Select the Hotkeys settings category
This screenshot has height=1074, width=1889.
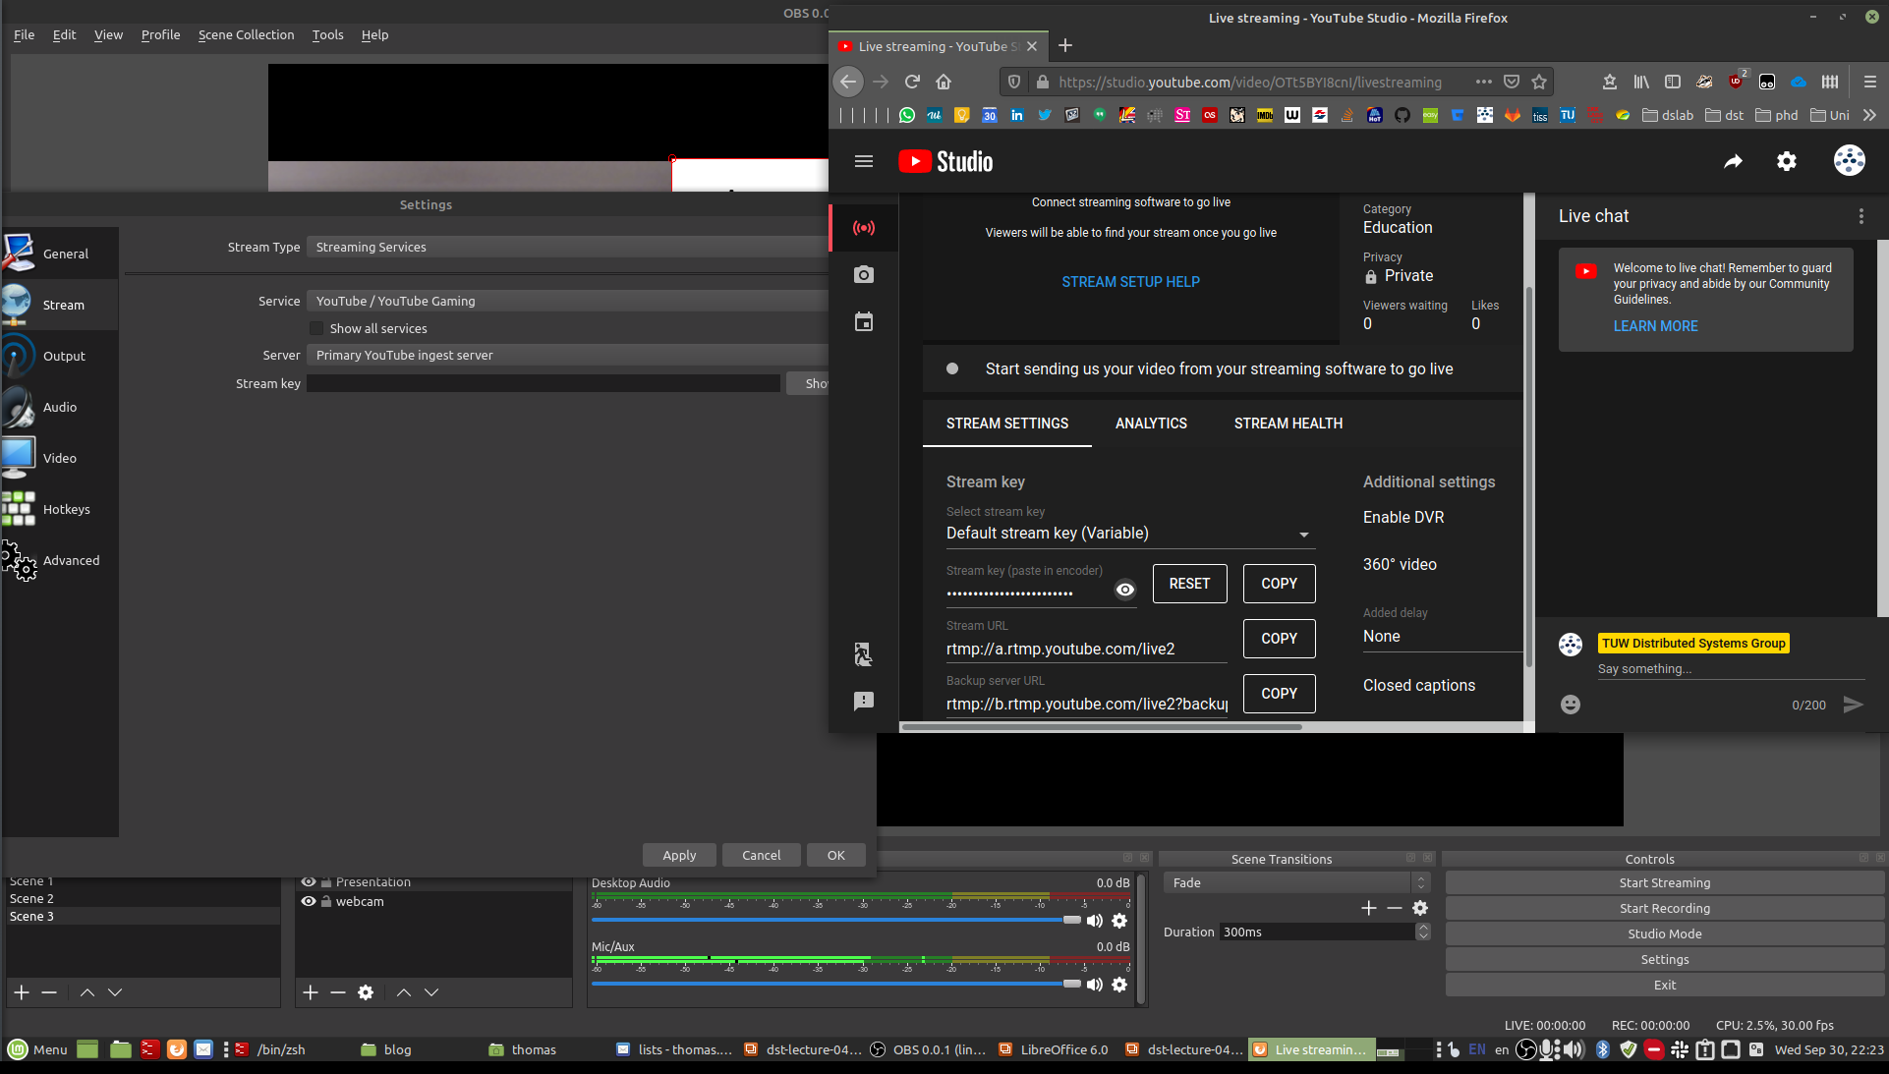(59, 509)
